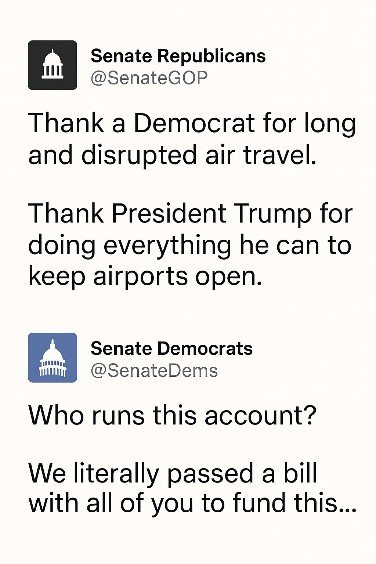The width and height of the screenshot is (376, 564).
Task: Open the Senate Democrats display name
Action: pyautogui.click(x=171, y=348)
